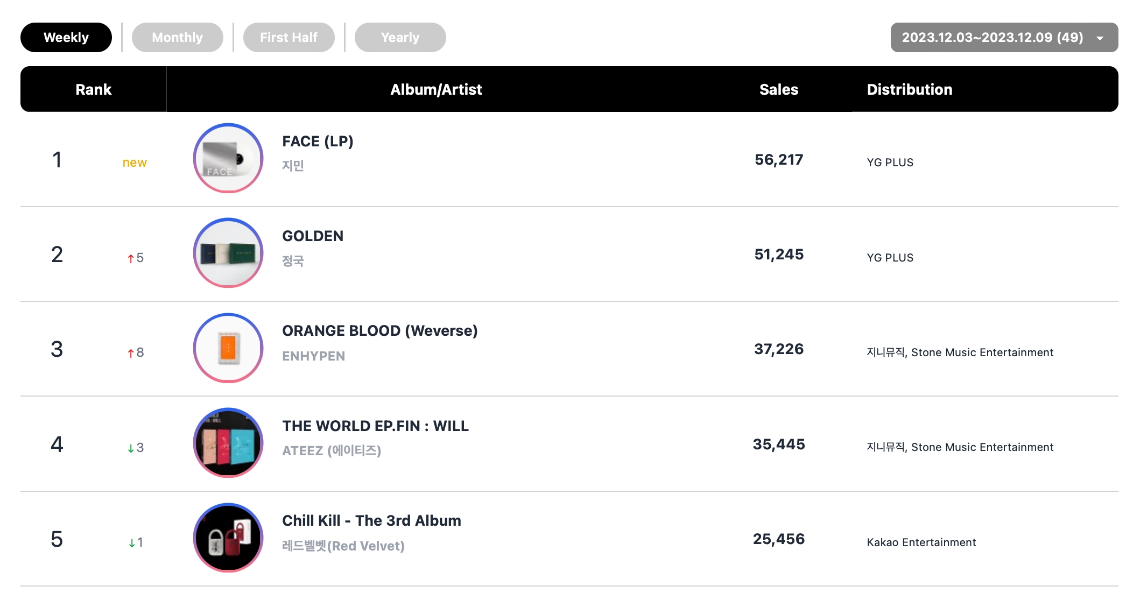
Task: Switch to the Monthly chart tab
Action: pos(177,38)
